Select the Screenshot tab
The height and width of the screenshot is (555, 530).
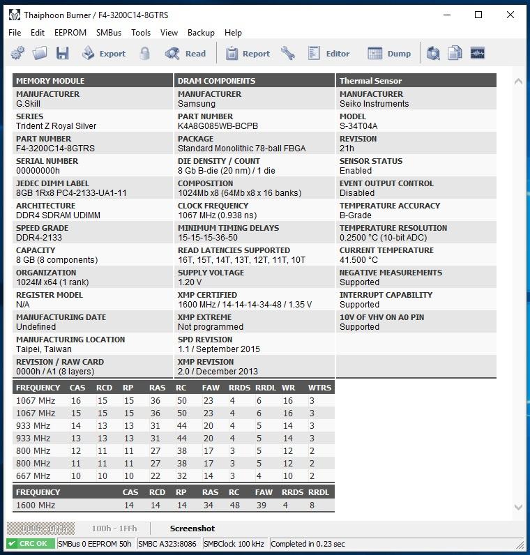[192, 529]
